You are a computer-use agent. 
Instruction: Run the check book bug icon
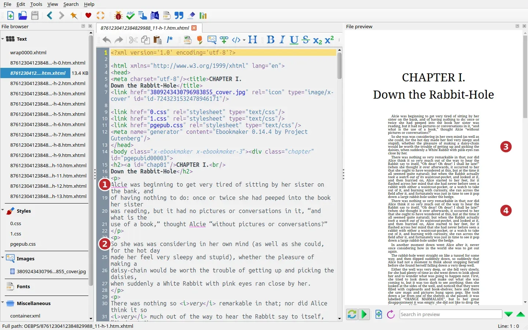118,15
